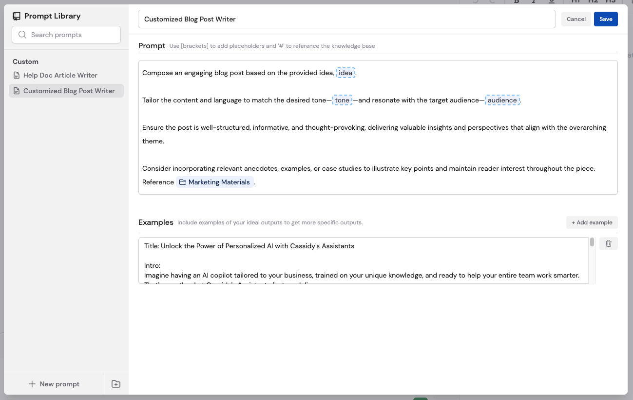The height and width of the screenshot is (400, 633).
Task: Create a folder with the folder-plus icon
Action: click(115, 384)
